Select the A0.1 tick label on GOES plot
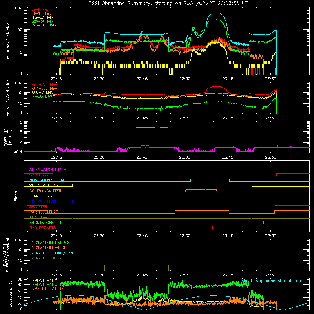This screenshot has height=314, width=314. coord(18,152)
